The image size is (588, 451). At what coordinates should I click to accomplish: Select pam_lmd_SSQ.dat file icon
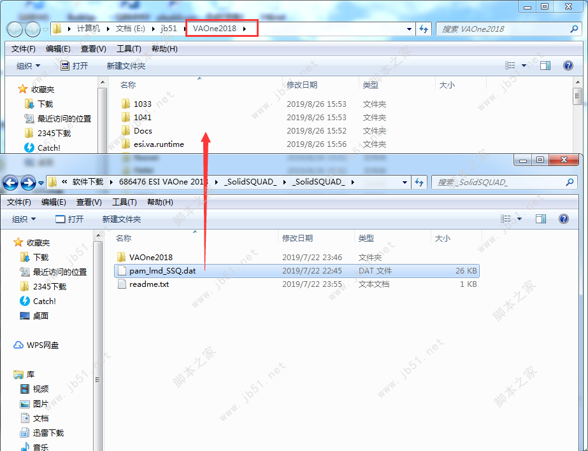pos(121,270)
